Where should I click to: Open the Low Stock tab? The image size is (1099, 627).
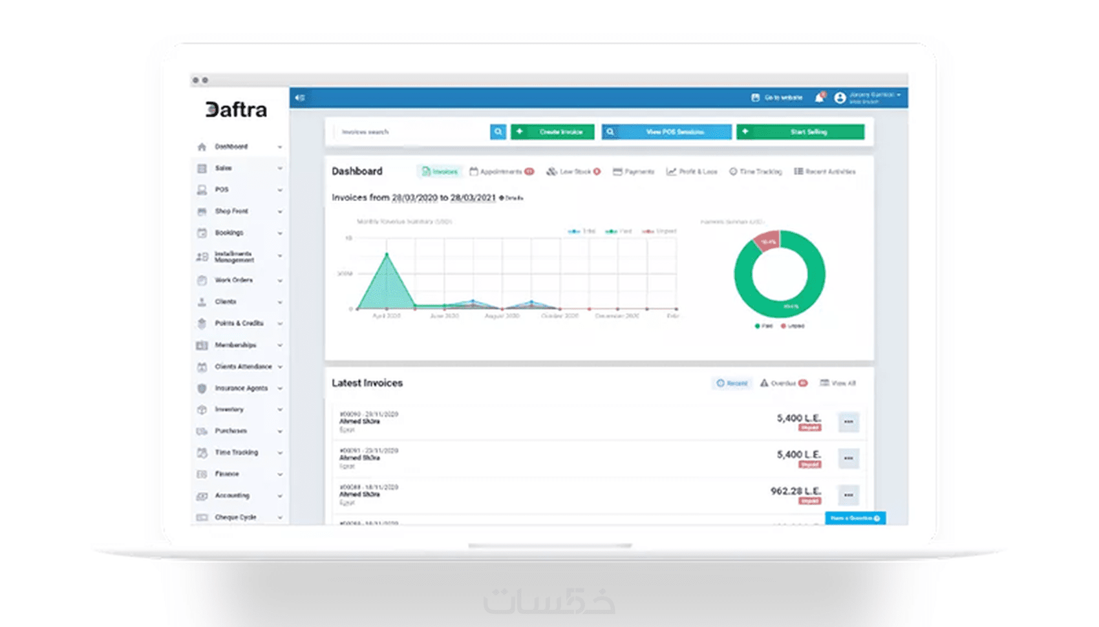pos(573,171)
